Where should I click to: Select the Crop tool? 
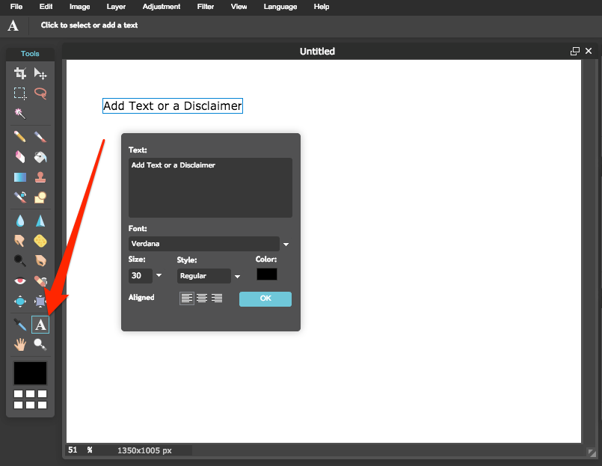click(x=20, y=73)
